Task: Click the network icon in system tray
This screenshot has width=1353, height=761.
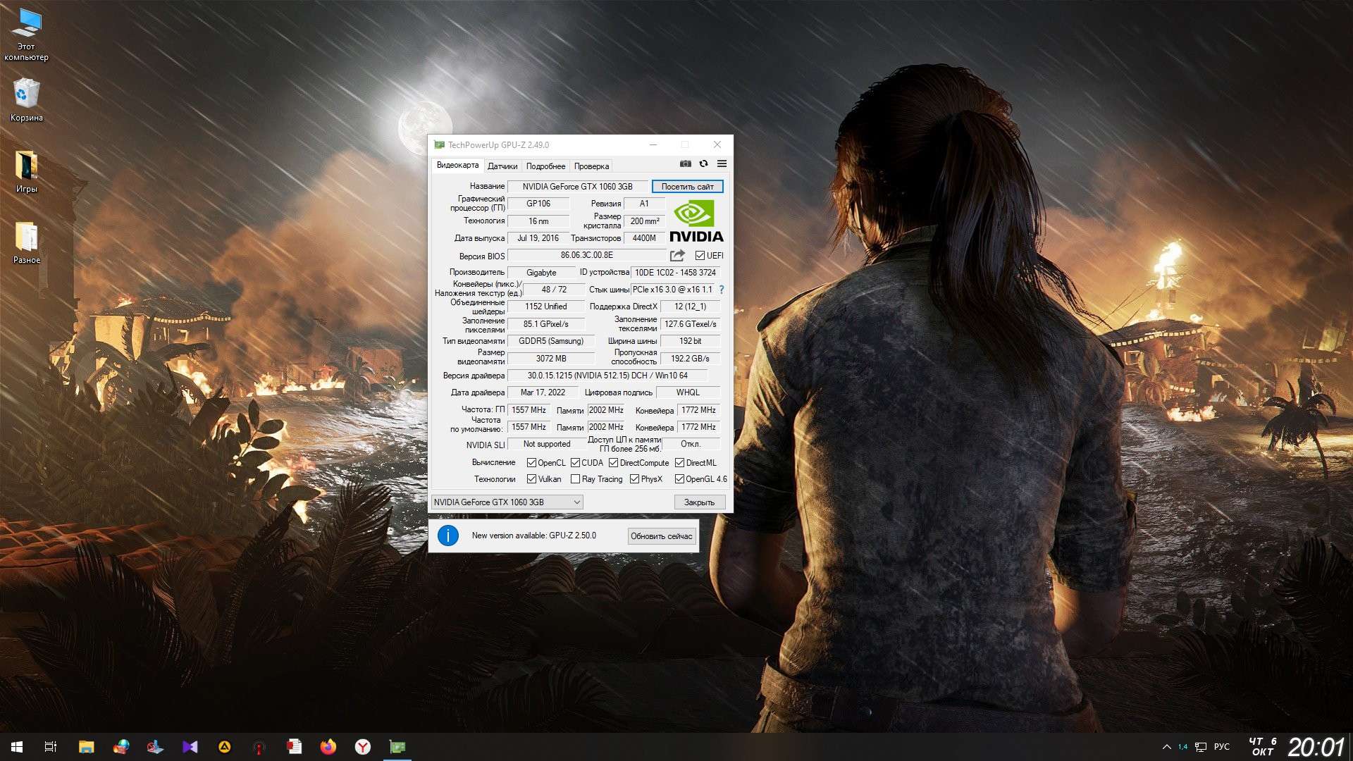Action: (x=1201, y=747)
